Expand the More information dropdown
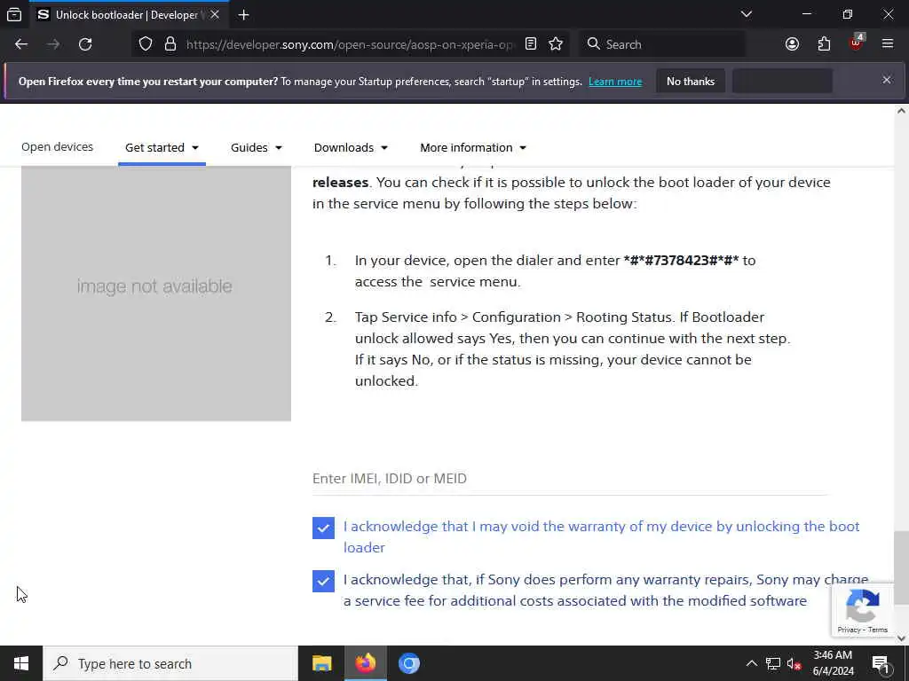This screenshot has width=909, height=681. click(x=473, y=148)
